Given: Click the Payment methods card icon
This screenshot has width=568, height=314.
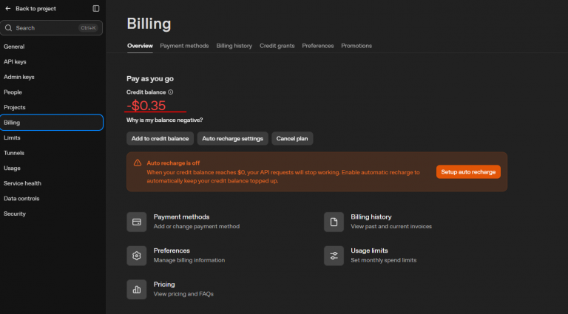Looking at the screenshot, I should point(137,222).
